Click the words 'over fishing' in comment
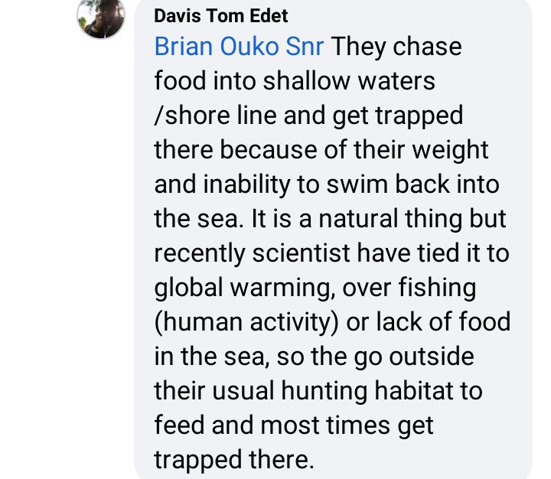Screen dimensions: 551x479 409,288
